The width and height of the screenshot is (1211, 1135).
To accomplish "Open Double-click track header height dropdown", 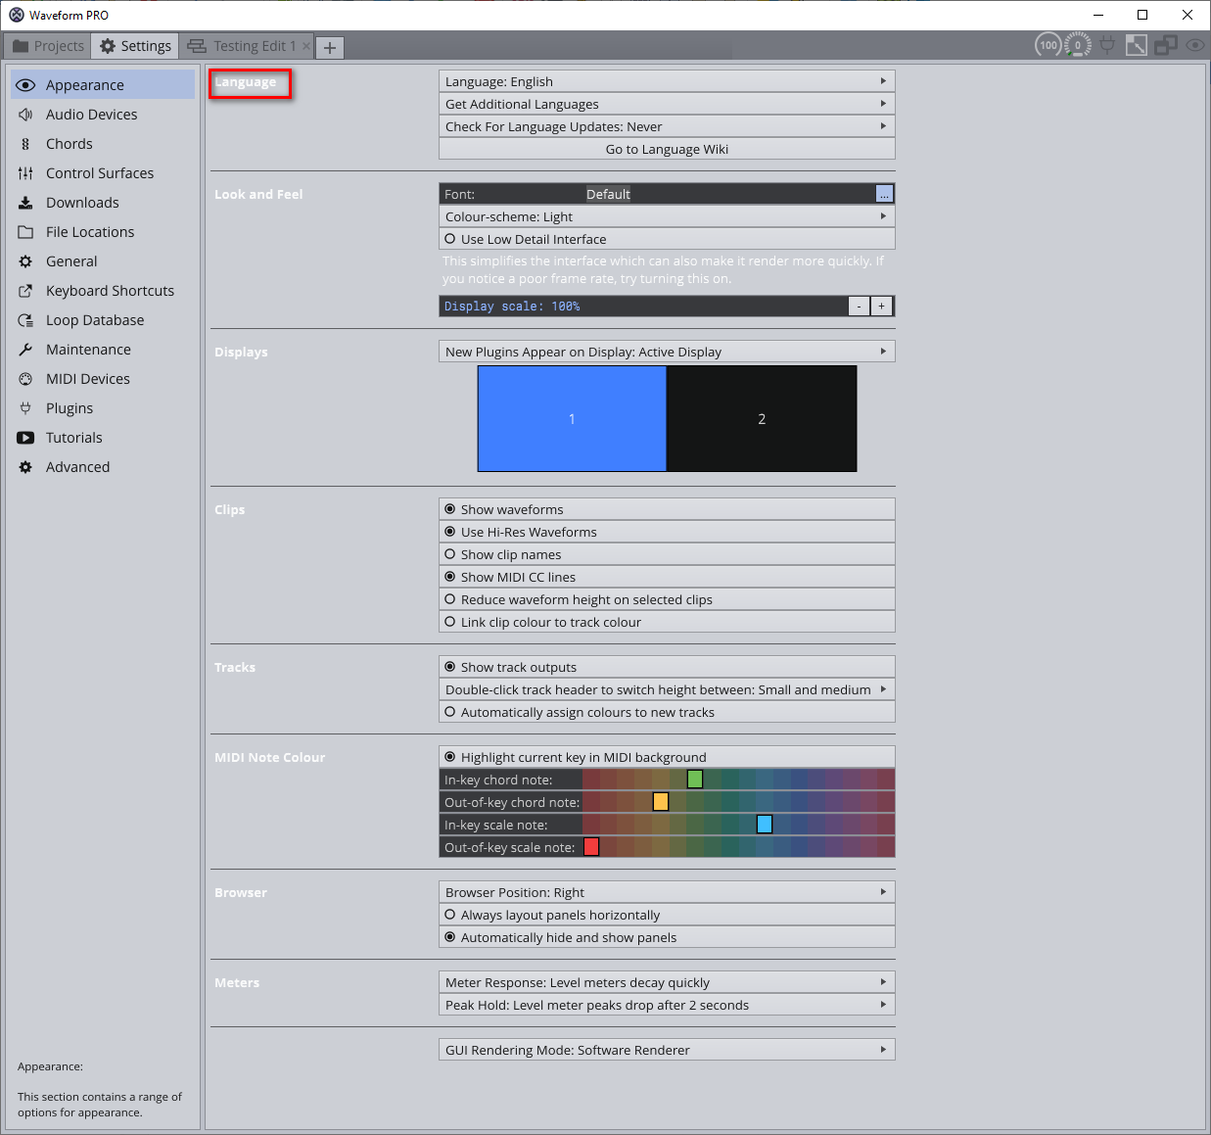I will (x=667, y=689).
